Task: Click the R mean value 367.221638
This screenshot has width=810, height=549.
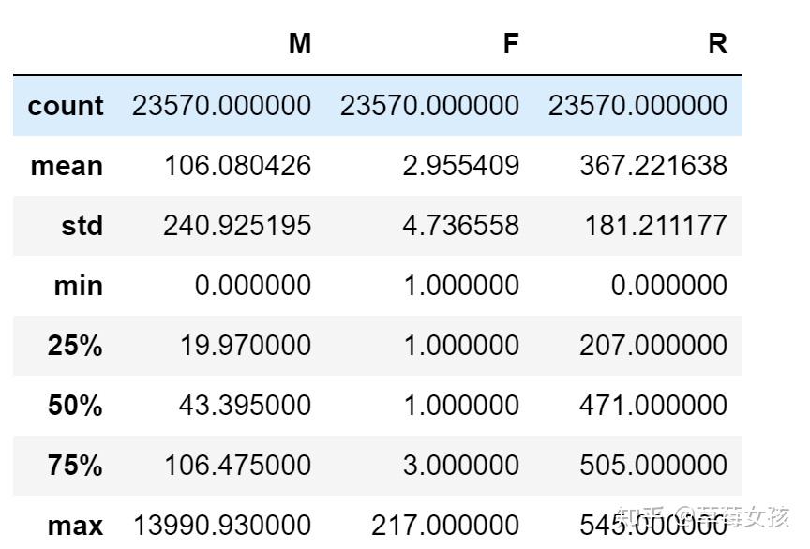Action: [x=653, y=166]
